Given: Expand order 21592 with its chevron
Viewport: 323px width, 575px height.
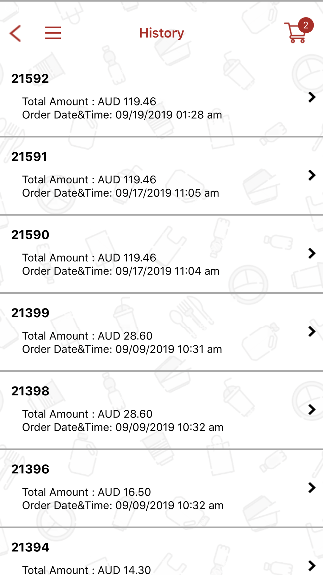Looking at the screenshot, I should coord(312,97).
